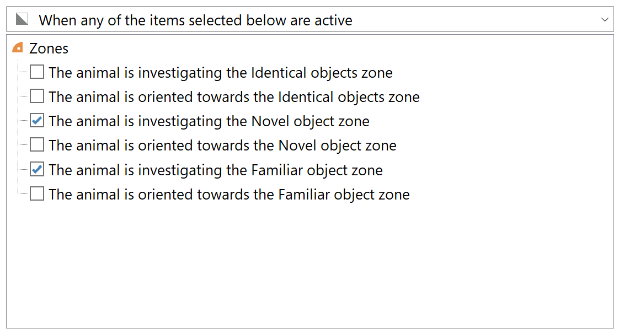Screen dimensions: 619x334
Task: Tick oriented towards Identical objects zone checkbox
Action: point(37,96)
